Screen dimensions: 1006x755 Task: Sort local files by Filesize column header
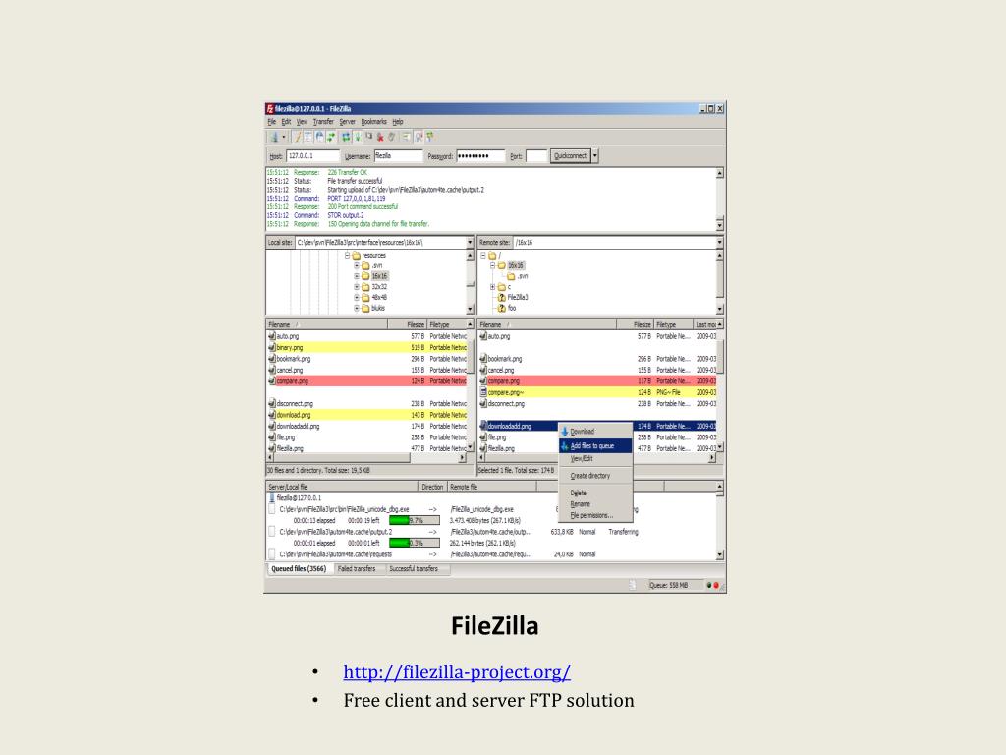407,324
